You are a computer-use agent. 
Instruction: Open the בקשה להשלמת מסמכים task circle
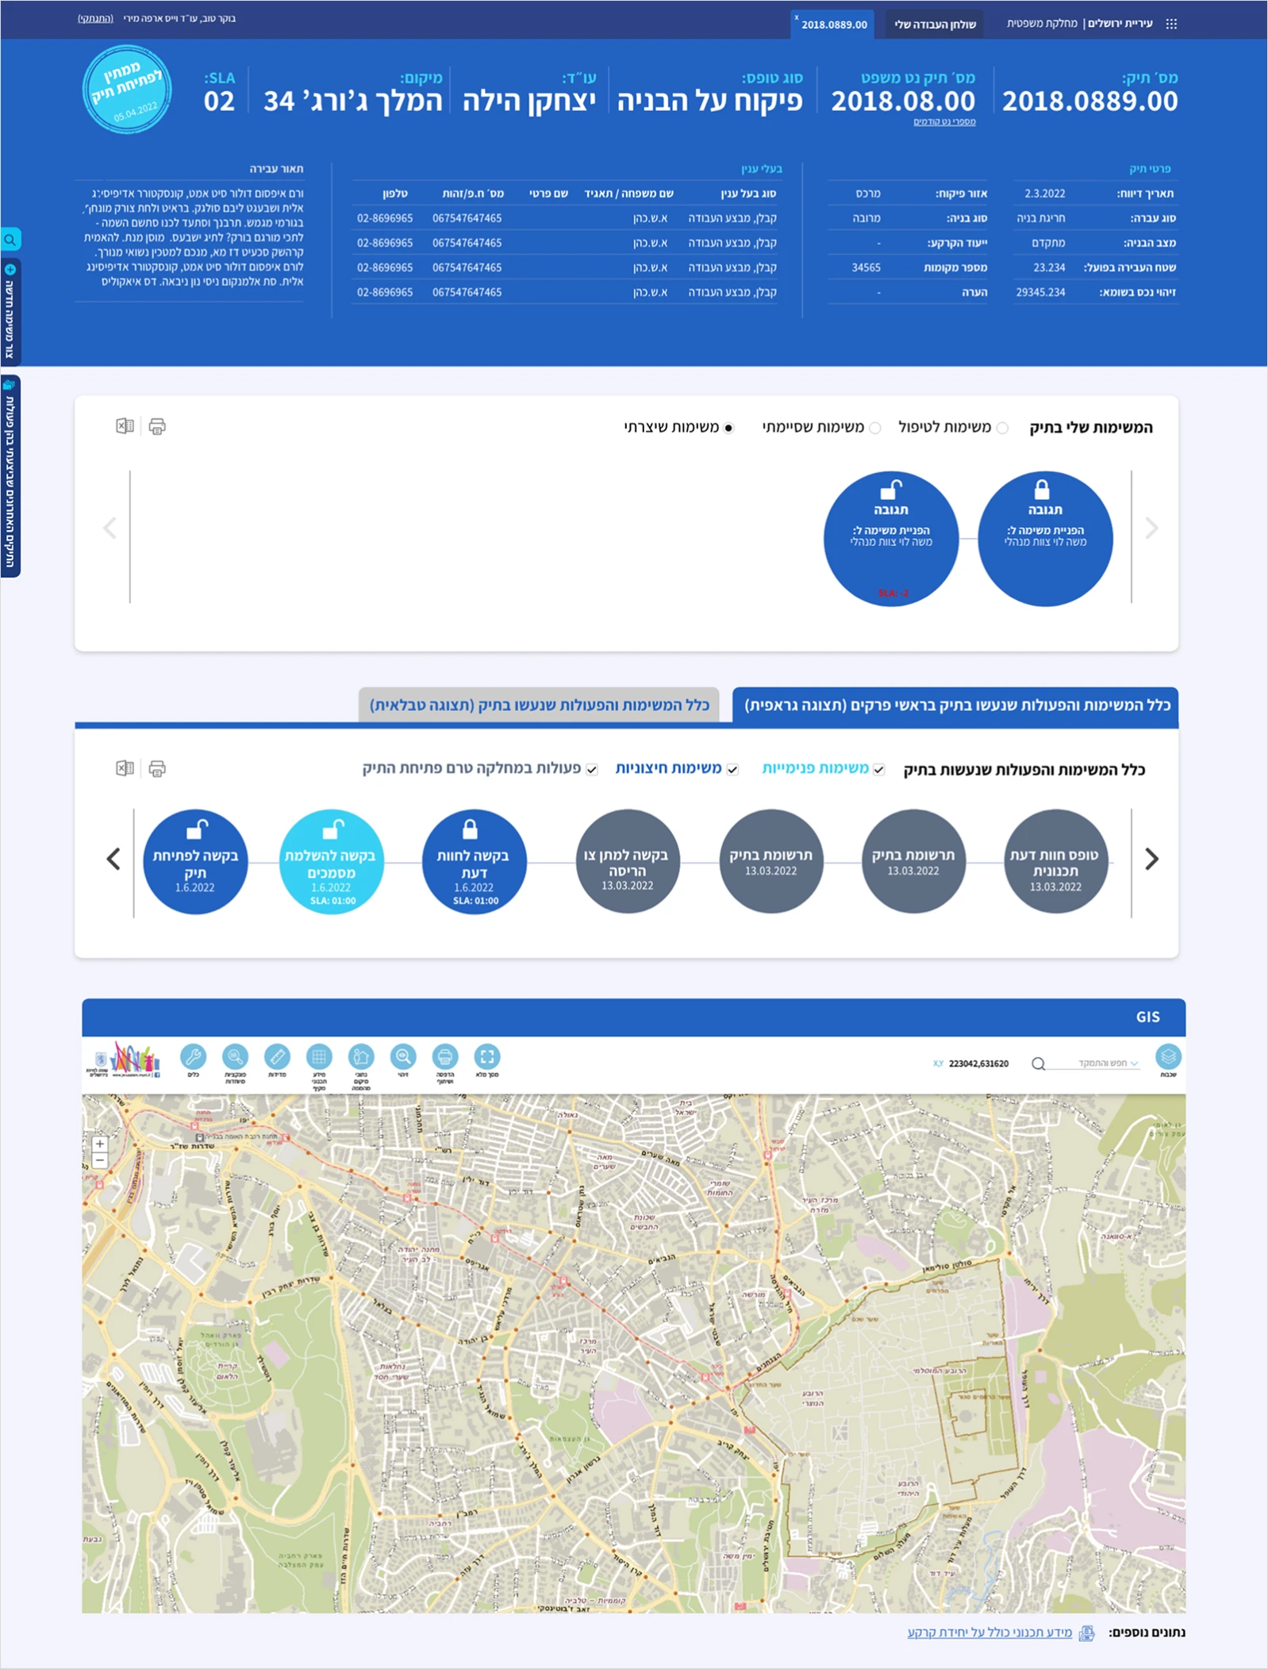point(332,862)
